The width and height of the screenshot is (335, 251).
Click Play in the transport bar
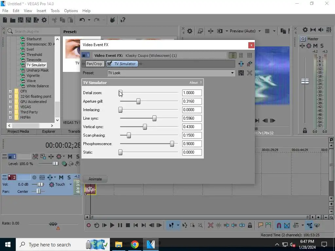[x=112, y=225]
